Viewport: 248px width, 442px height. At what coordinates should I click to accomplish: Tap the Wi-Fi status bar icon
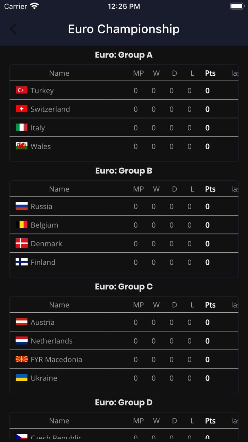click(x=34, y=6)
